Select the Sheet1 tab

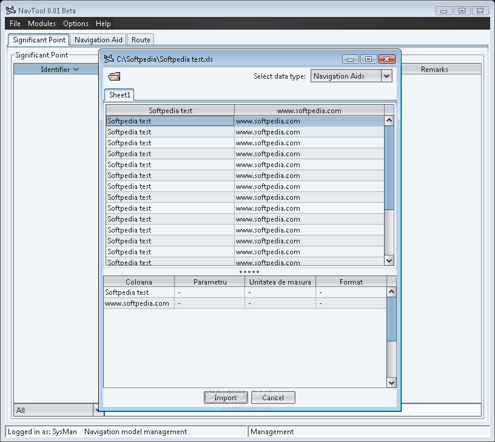pos(120,95)
